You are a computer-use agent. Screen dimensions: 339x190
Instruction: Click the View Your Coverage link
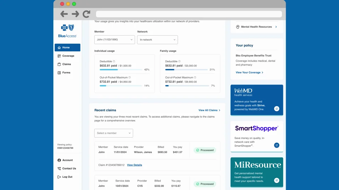[249, 72]
